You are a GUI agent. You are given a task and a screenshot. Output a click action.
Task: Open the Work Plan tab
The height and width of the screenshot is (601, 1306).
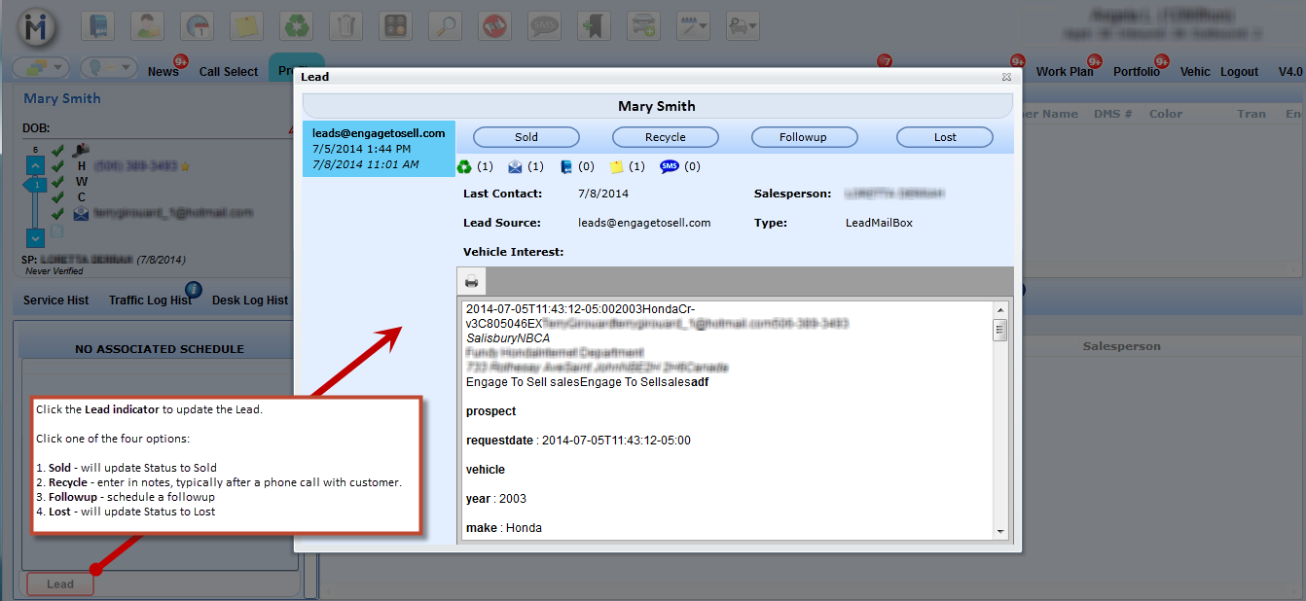pos(1064,72)
